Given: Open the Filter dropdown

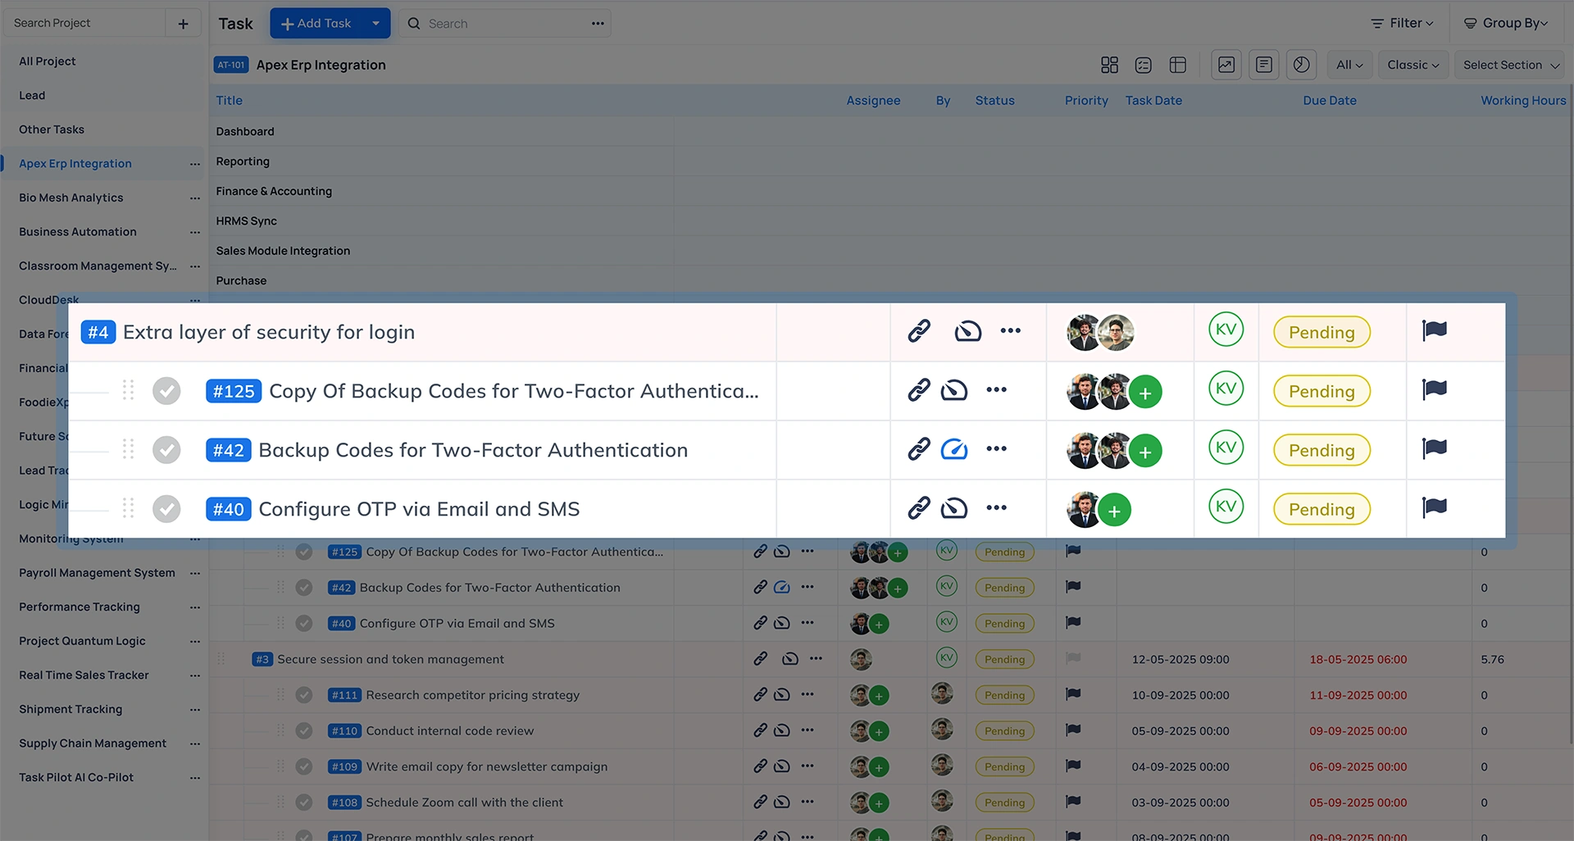Looking at the screenshot, I should pyautogui.click(x=1402, y=23).
